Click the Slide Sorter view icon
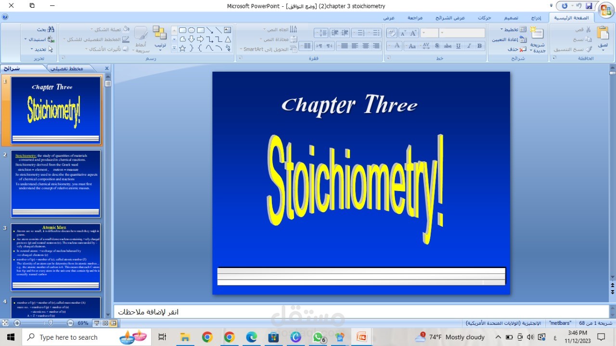 point(105,323)
